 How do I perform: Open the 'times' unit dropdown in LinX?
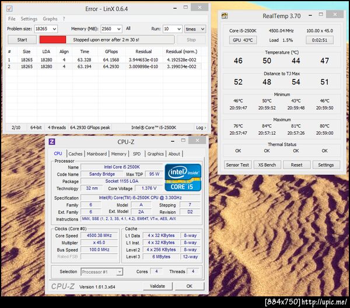[195, 29]
